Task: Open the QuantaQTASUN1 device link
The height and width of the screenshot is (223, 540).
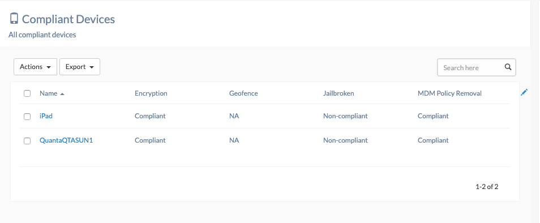Action: (66, 140)
